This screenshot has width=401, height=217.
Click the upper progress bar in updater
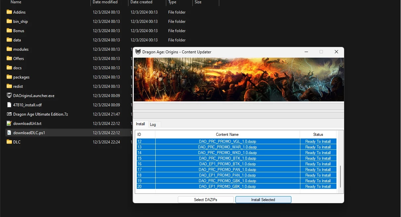point(238,107)
